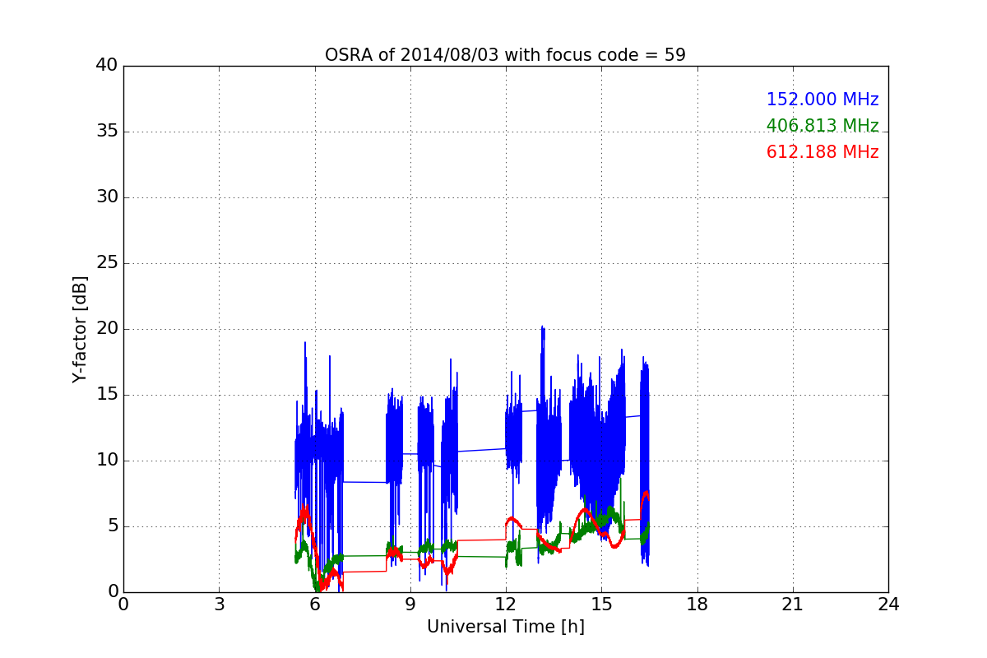Select the green 406.813 MHz legend label
Viewport: 987px width, 658px height.
pos(822,126)
